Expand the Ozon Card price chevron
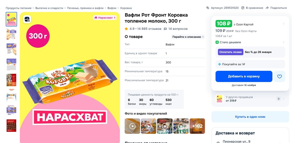 click(284, 24)
